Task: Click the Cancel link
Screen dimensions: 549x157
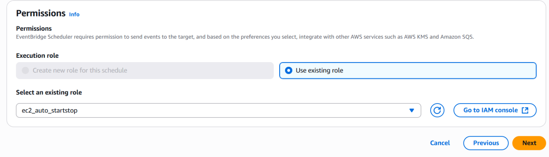Action: 440,143
